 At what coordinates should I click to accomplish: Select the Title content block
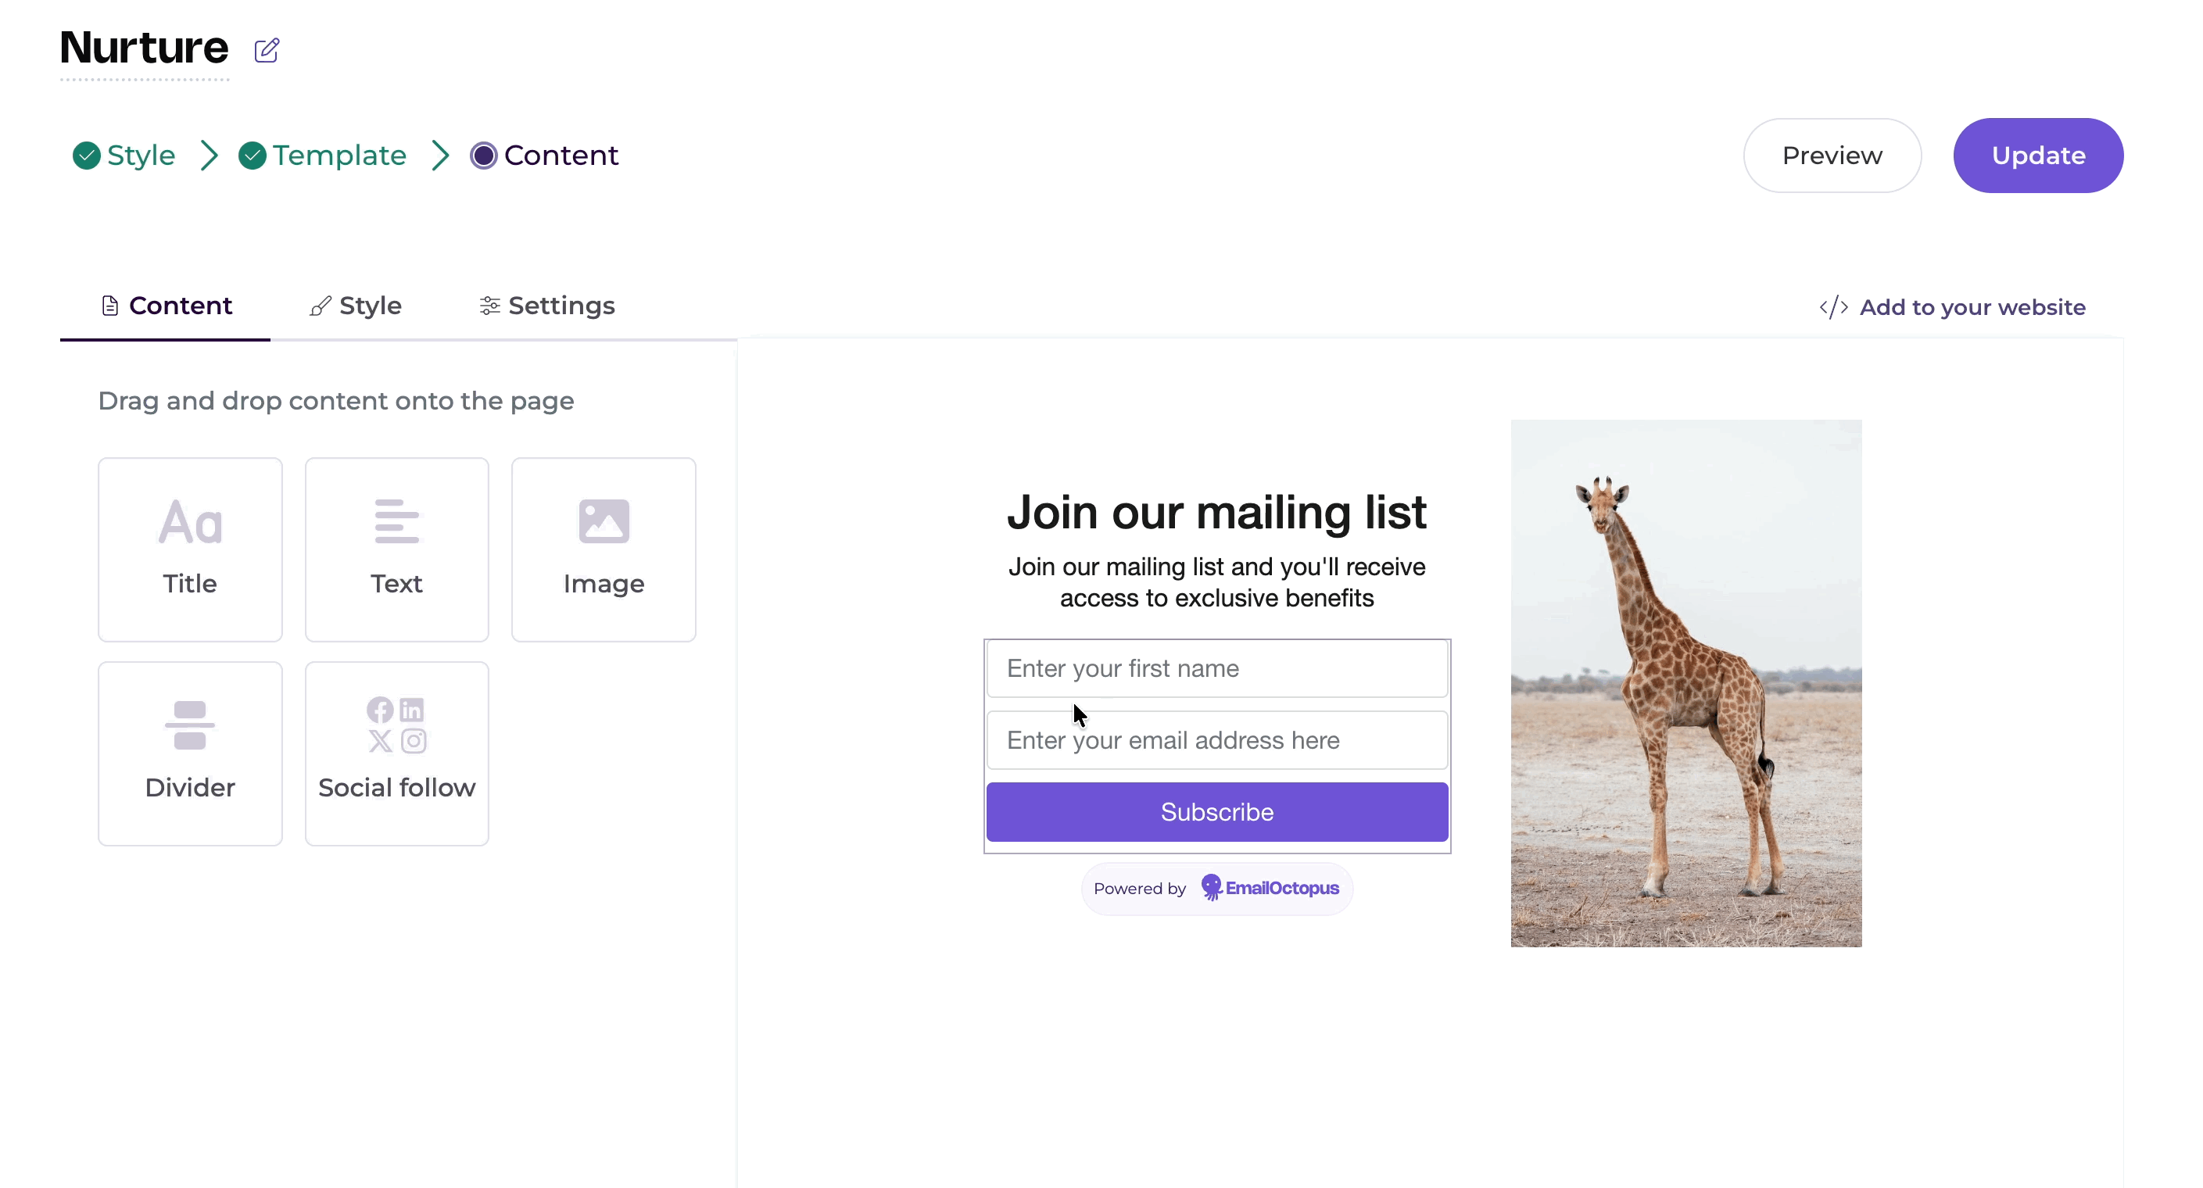point(190,549)
